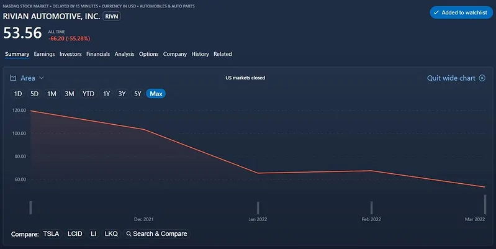
Task: Pick the 5Y time range
Action: [138, 94]
